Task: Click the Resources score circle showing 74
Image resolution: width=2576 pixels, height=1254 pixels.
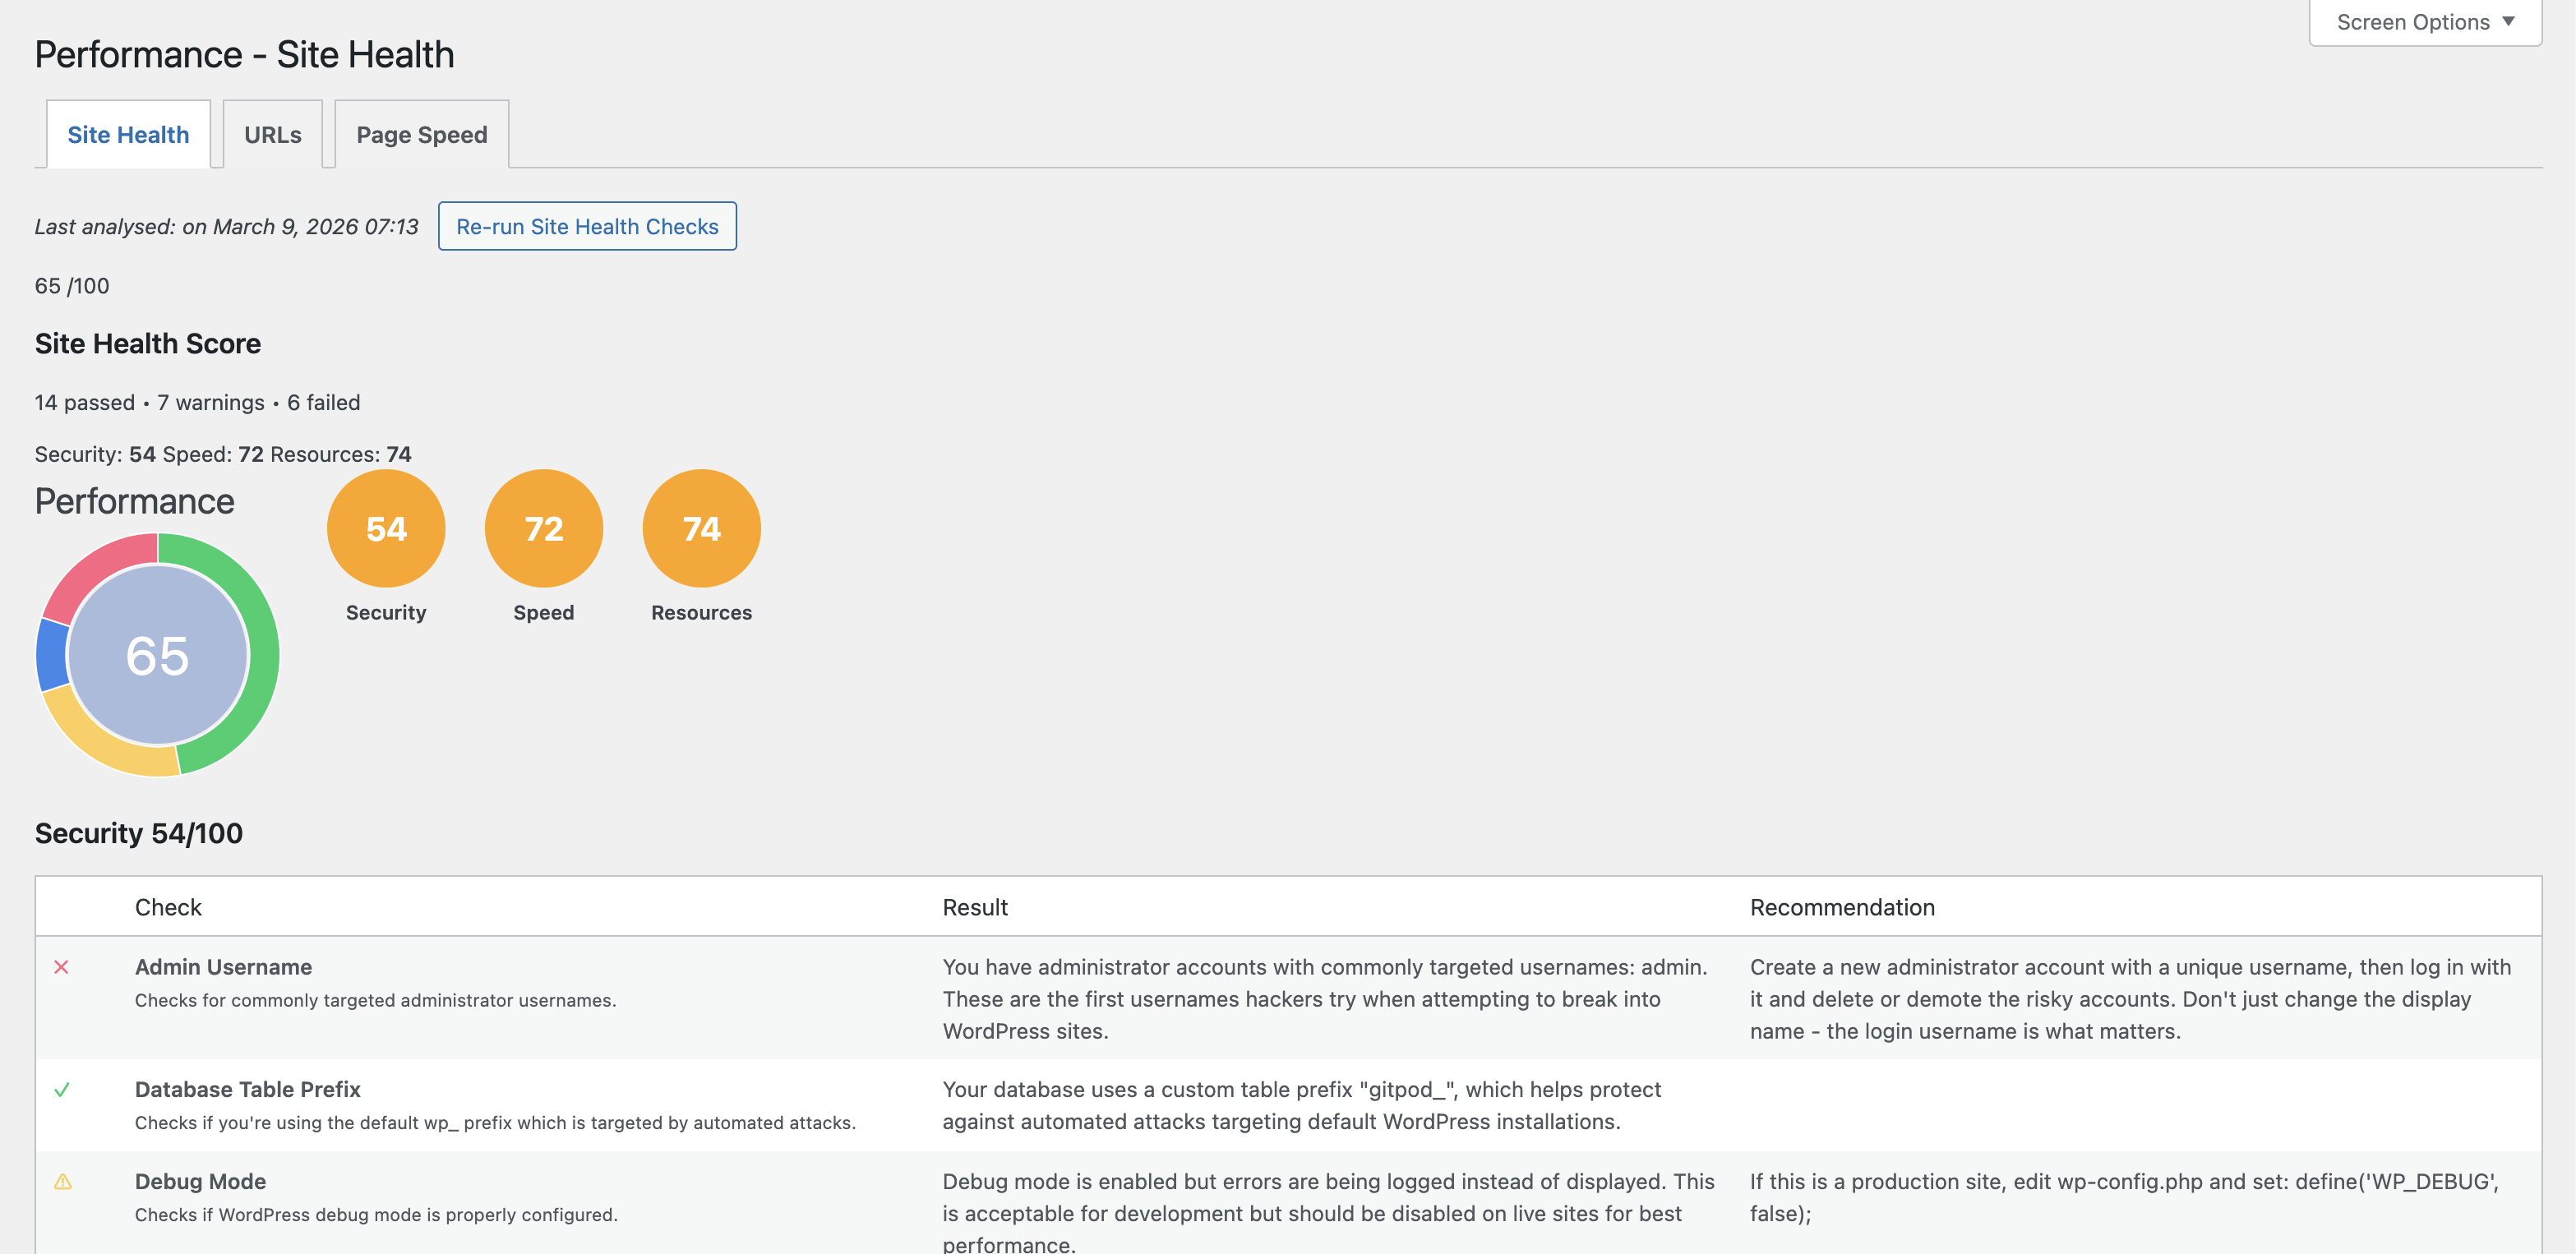Action: 701,528
